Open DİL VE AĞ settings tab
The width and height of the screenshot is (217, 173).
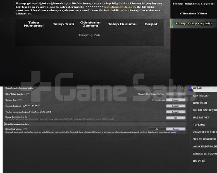tap(199, 161)
